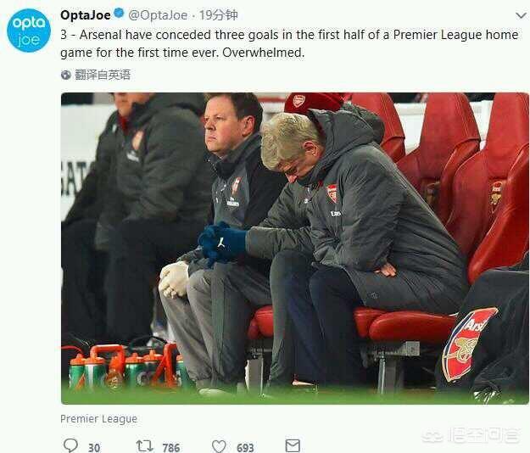Send tweet via the envelope icon
The width and height of the screenshot is (530, 453).
[x=292, y=445]
